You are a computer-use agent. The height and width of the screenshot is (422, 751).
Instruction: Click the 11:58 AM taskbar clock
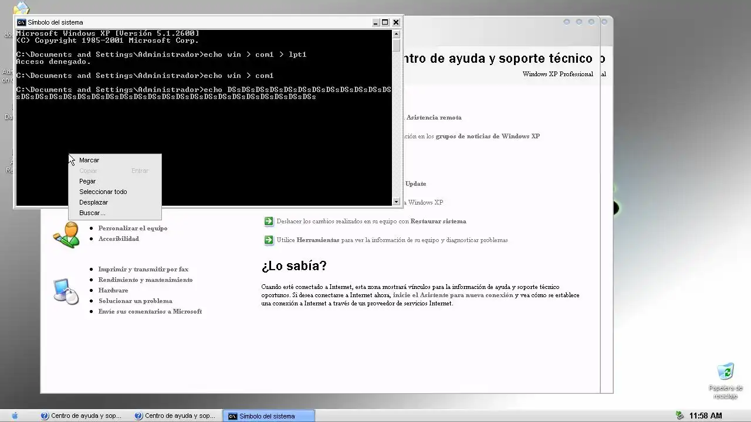[x=706, y=416]
